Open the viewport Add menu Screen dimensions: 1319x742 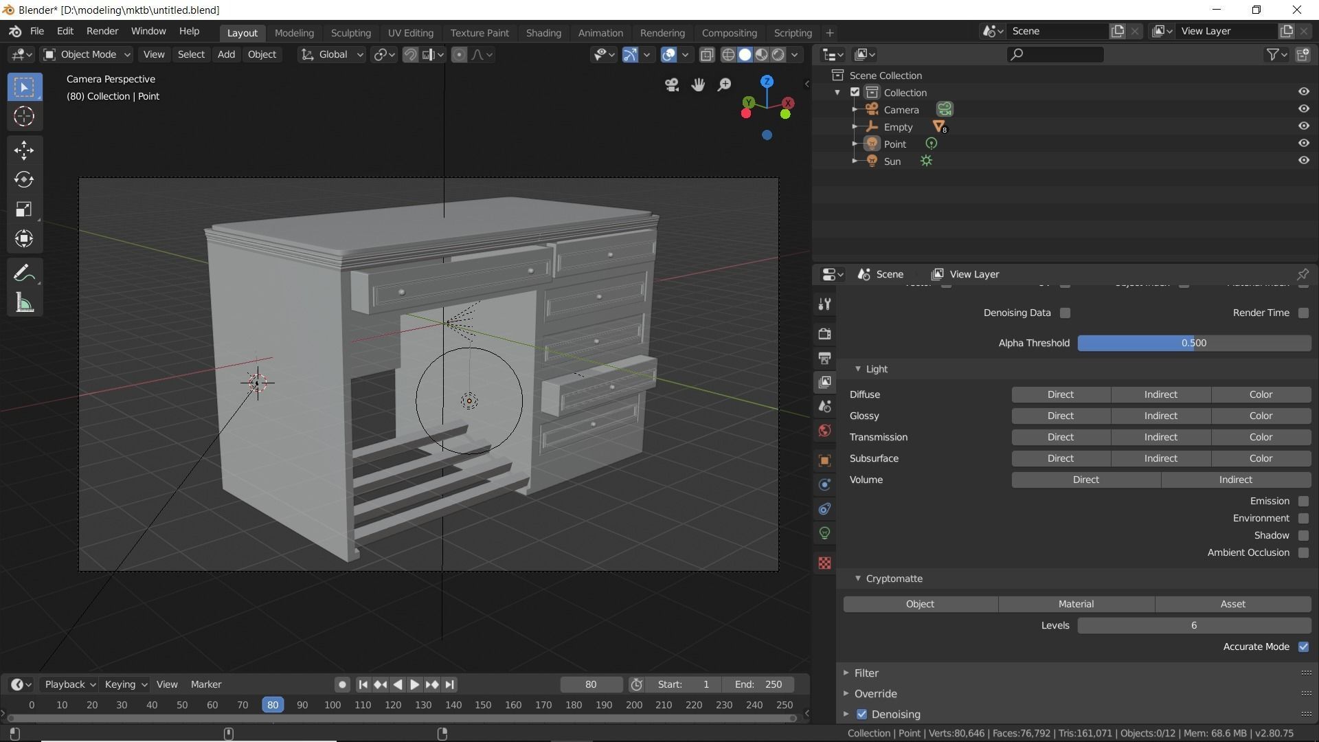click(226, 54)
